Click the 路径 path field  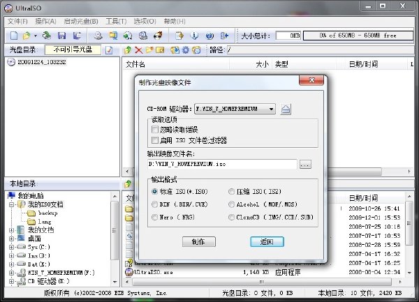click(x=320, y=50)
